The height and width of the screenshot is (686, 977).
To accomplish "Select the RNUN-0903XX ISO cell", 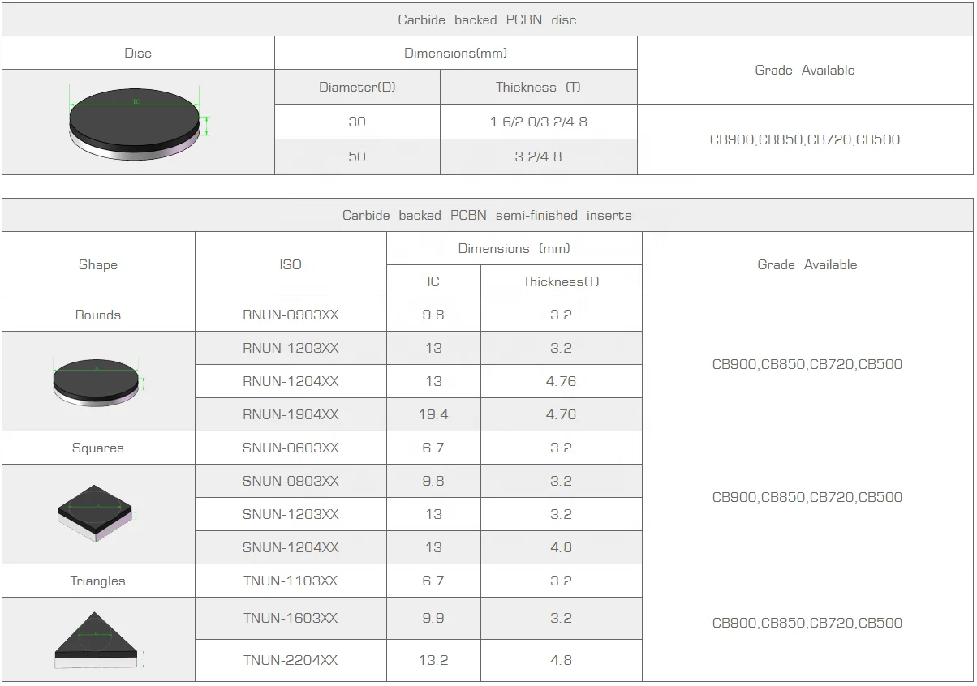I will coord(291,315).
